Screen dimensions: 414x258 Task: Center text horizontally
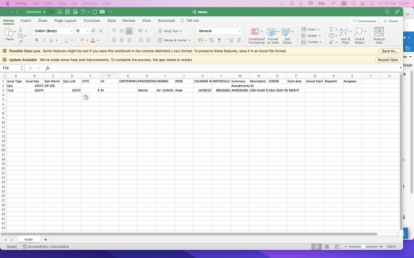(122, 40)
